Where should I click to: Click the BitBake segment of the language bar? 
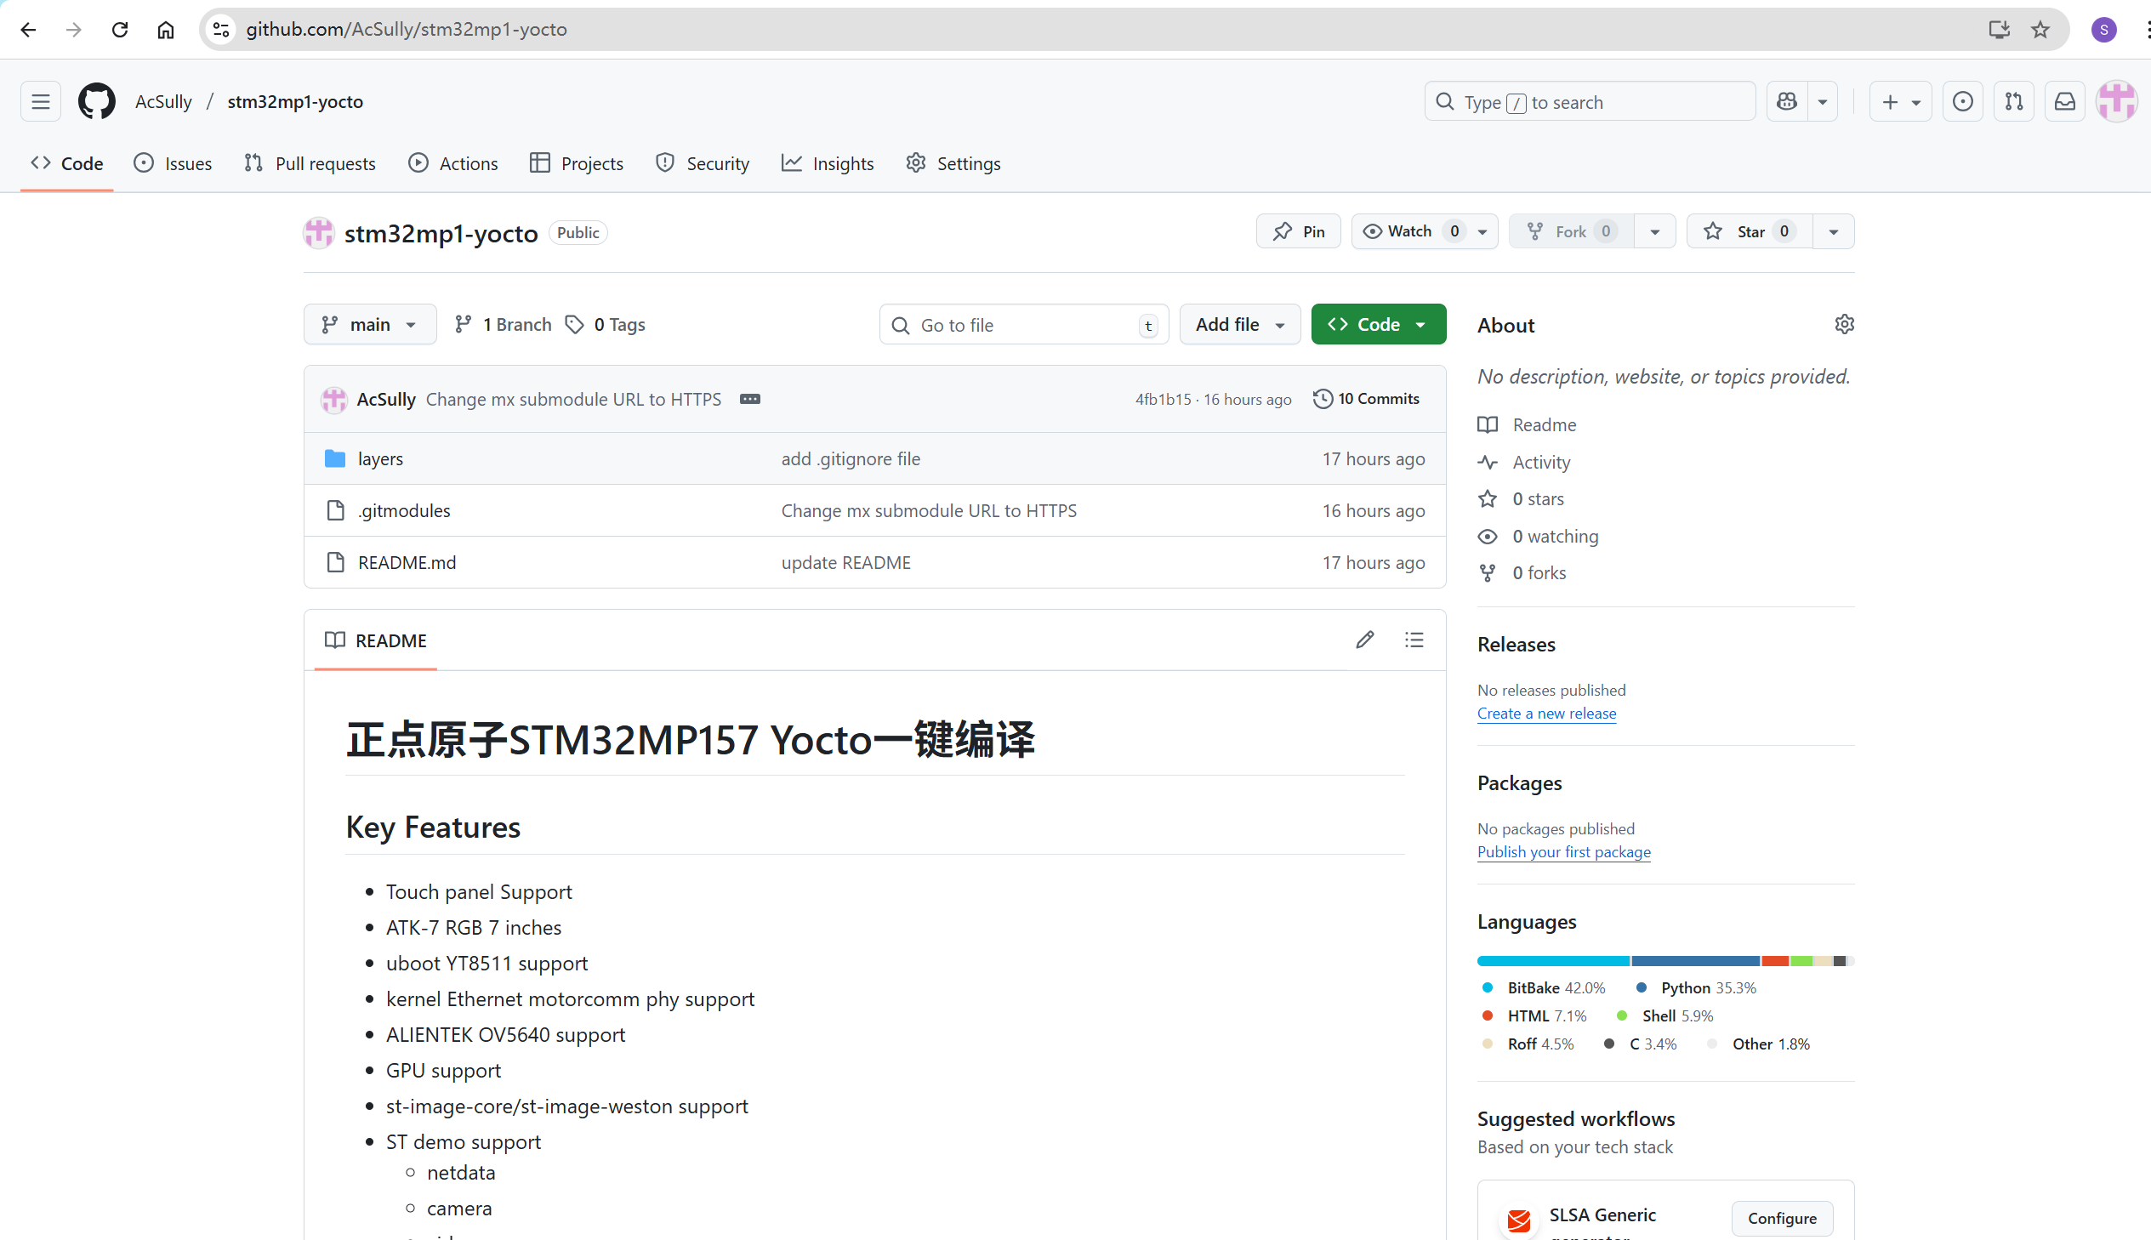1553,961
